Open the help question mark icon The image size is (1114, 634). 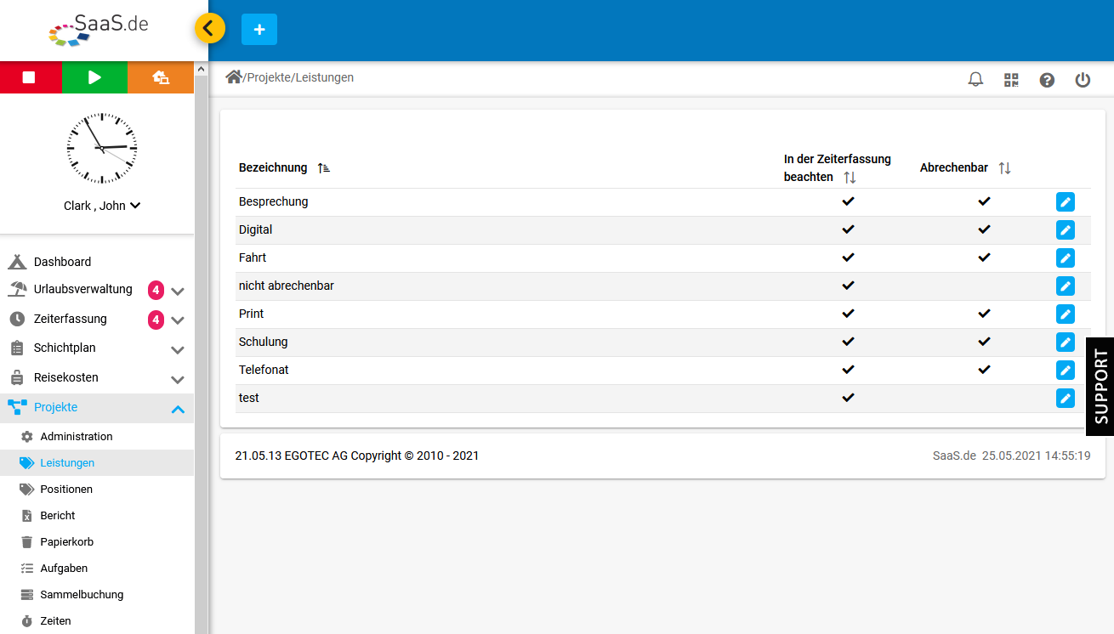(x=1047, y=80)
